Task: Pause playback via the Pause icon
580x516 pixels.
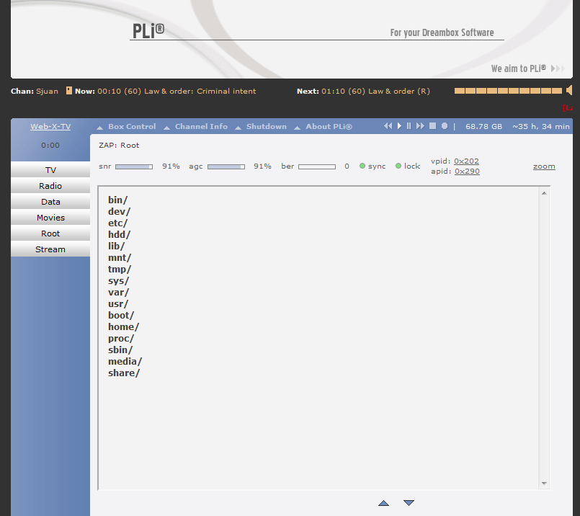Action: pyautogui.click(x=409, y=126)
